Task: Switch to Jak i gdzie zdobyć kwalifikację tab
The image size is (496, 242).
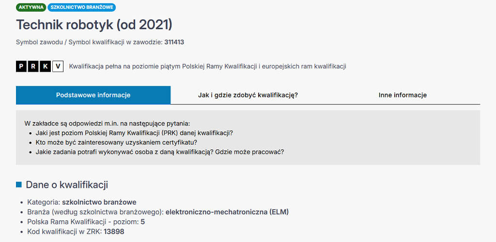Action: [x=248, y=95]
